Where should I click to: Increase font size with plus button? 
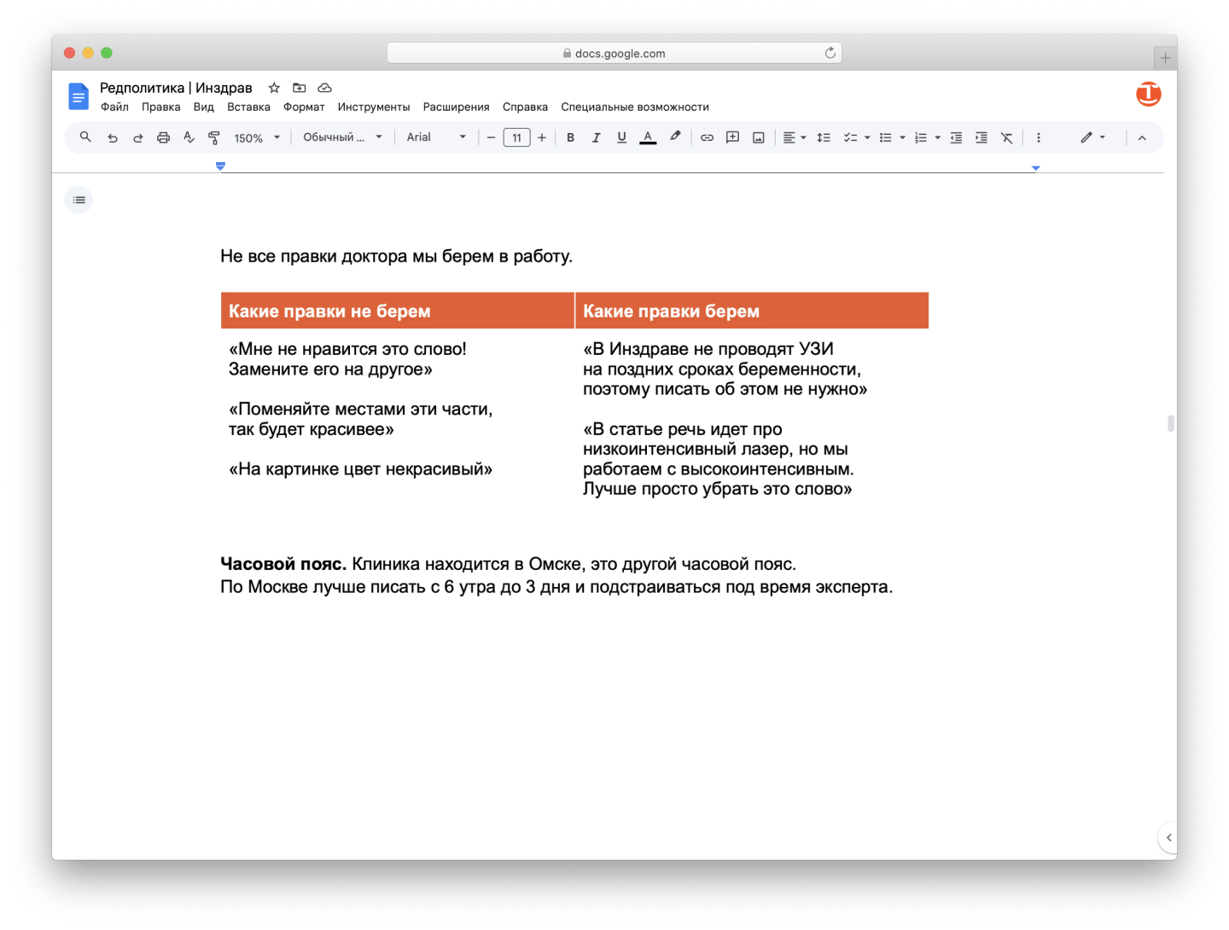[x=542, y=137]
